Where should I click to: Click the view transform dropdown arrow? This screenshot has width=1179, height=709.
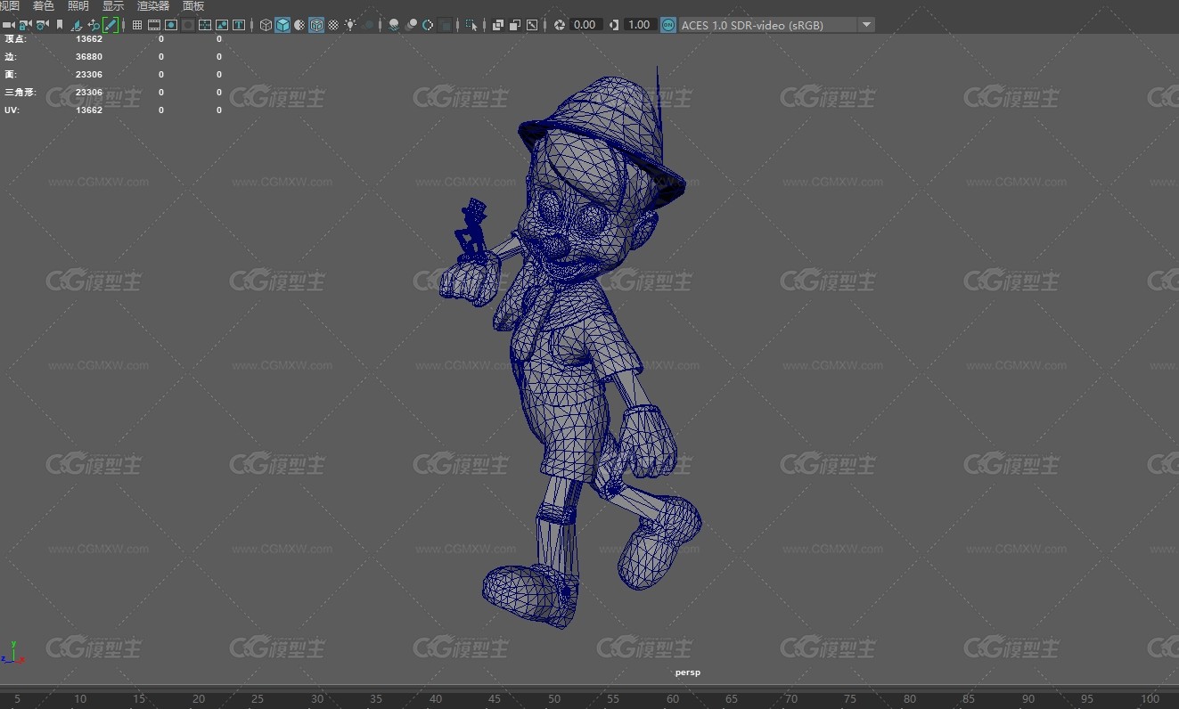[x=866, y=25]
